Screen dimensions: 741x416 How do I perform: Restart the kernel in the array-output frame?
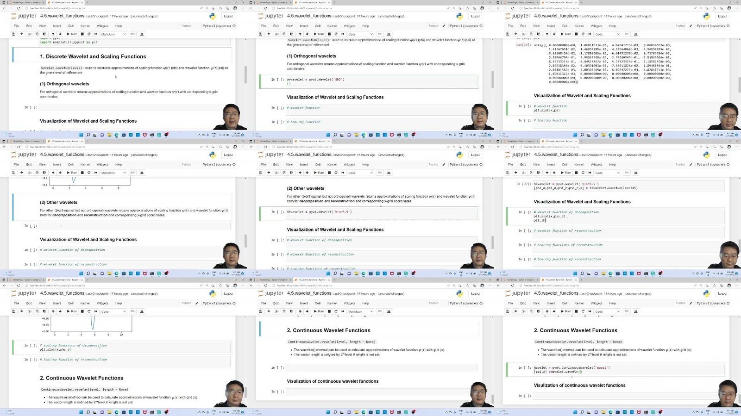(x=583, y=34)
